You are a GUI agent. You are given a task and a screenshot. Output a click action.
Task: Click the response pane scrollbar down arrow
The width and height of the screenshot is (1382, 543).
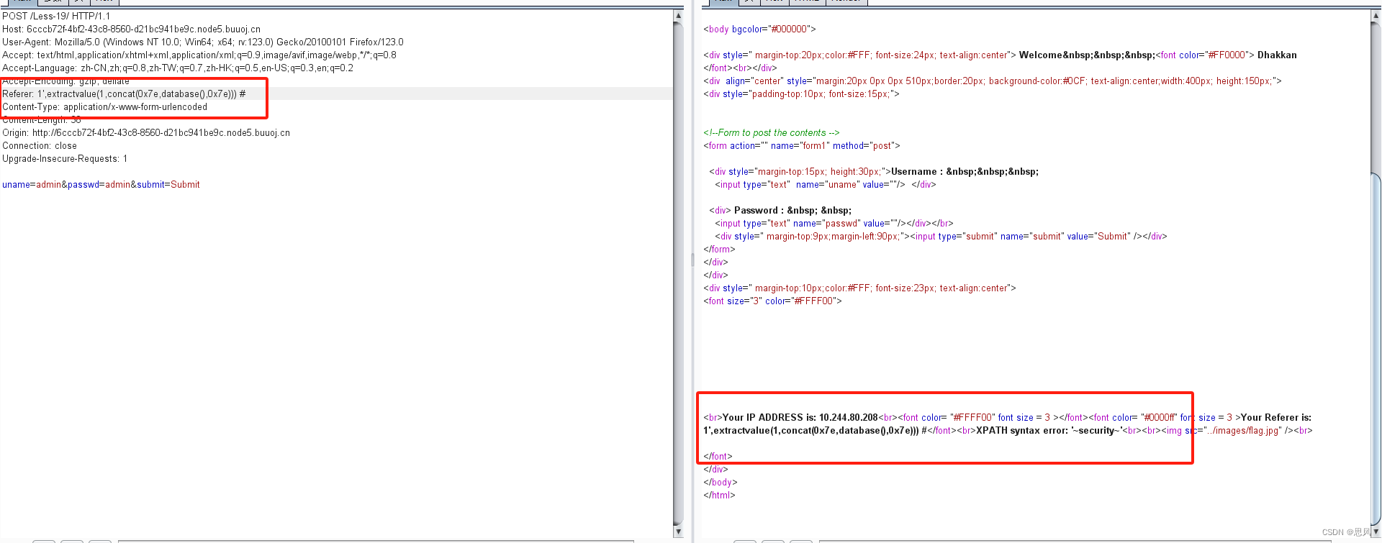pyautogui.click(x=1376, y=531)
